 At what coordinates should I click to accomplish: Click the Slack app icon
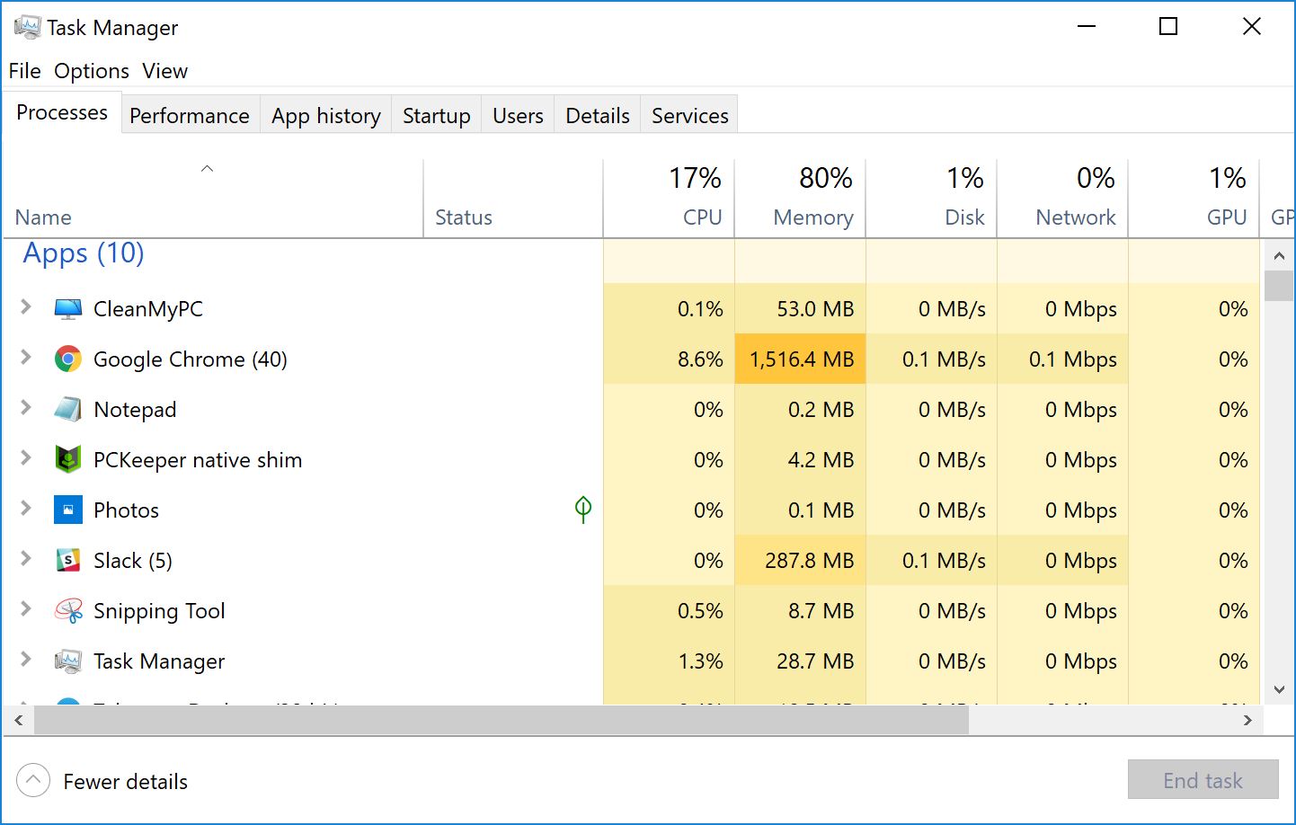[x=68, y=561]
